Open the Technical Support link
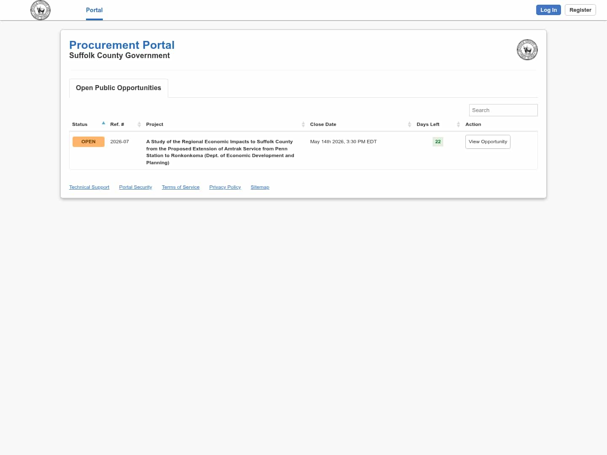607x455 pixels. 89,187
